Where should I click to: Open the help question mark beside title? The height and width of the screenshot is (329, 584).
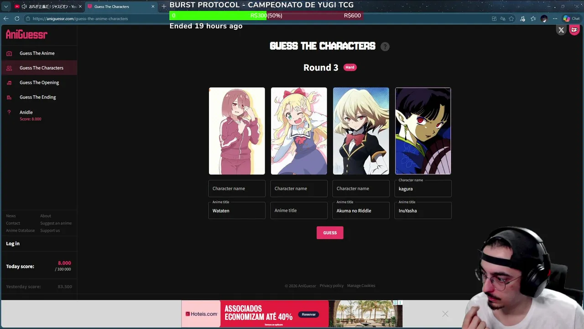point(385,47)
